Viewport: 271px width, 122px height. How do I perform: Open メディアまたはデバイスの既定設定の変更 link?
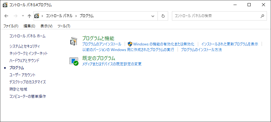[x=112, y=64]
